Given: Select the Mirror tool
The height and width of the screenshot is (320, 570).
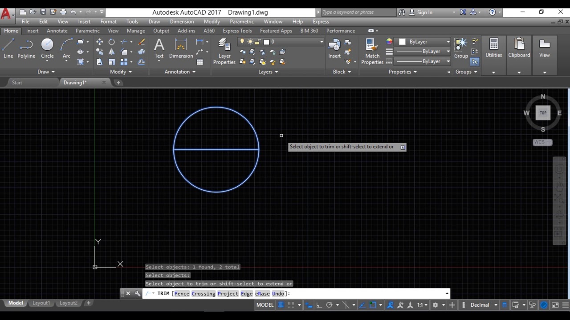Looking at the screenshot, I should click(x=112, y=52).
